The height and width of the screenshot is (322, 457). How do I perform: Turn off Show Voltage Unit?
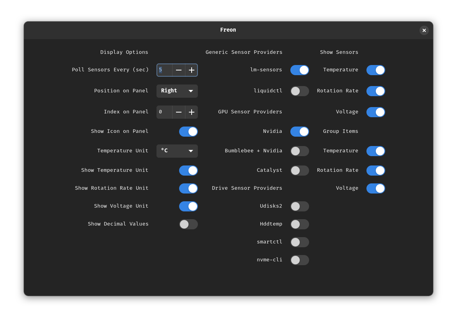(188, 206)
